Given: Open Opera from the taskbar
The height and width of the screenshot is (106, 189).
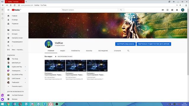Looking at the screenshot, I should click(x=20, y=104).
